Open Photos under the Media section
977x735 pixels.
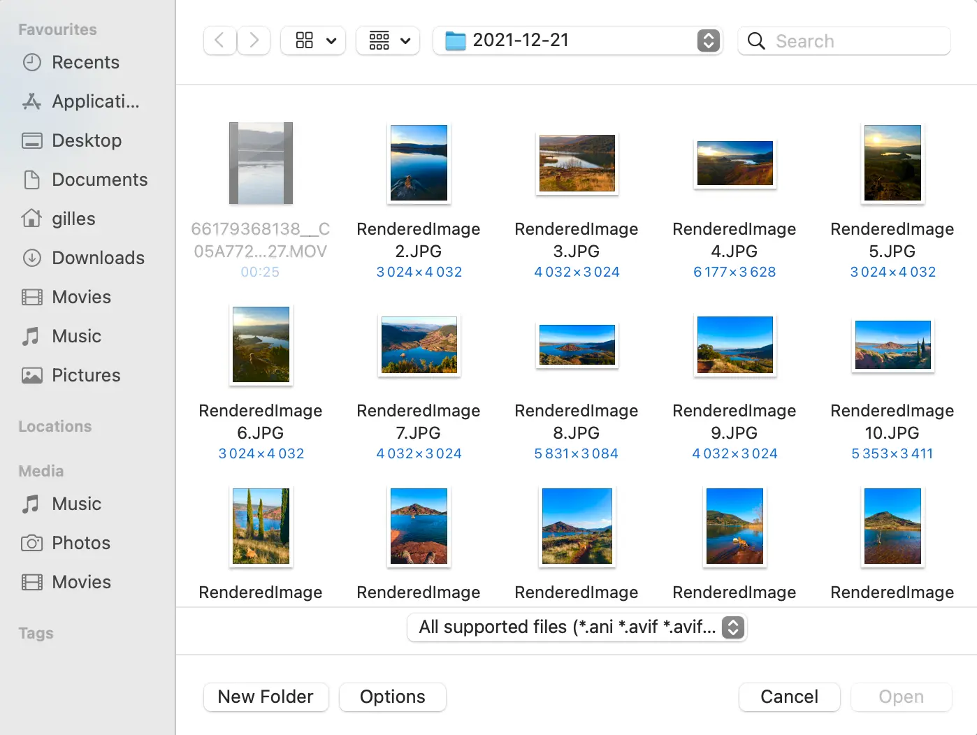point(81,543)
